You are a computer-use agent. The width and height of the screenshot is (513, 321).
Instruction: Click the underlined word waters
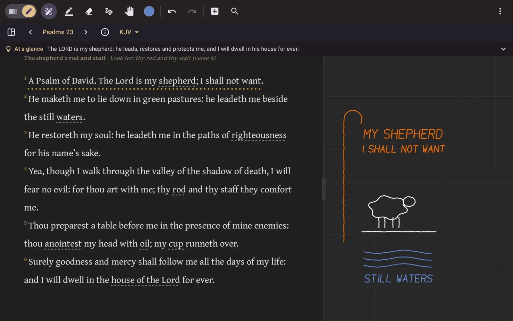pos(70,117)
